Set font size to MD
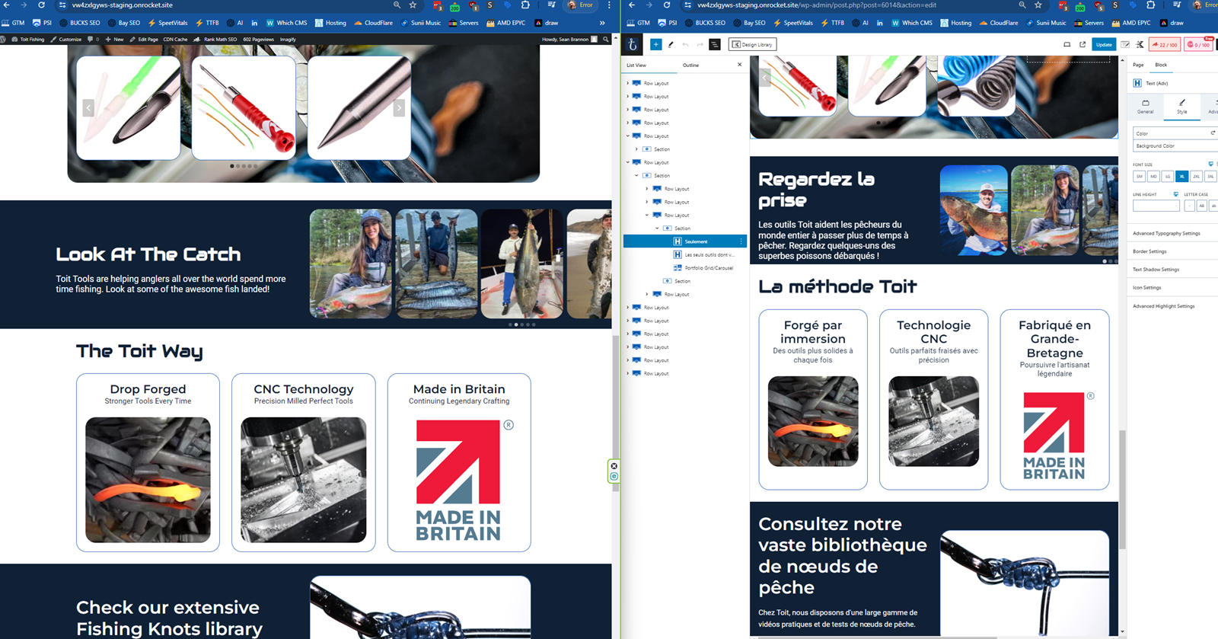1218x639 pixels. [1153, 176]
